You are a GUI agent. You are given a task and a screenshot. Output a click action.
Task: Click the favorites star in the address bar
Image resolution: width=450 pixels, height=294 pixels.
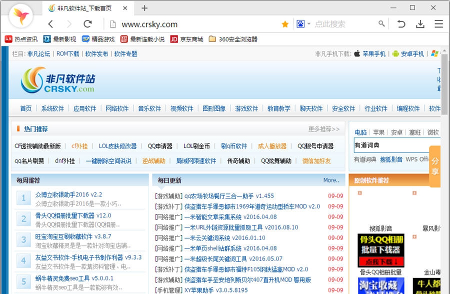tap(284, 23)
